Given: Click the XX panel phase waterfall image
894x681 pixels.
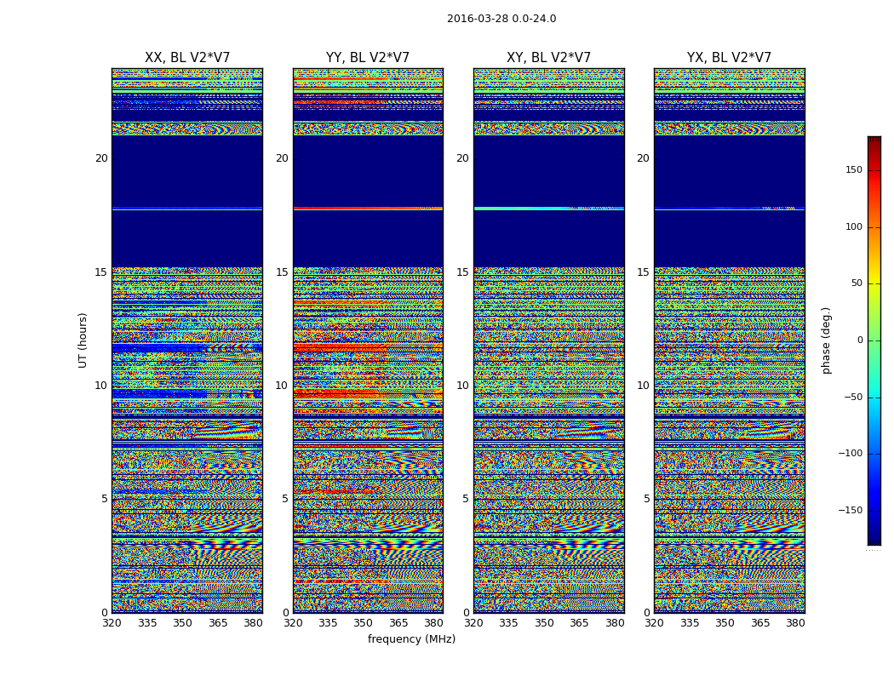Looking at the screenshot, I should 187,340.
